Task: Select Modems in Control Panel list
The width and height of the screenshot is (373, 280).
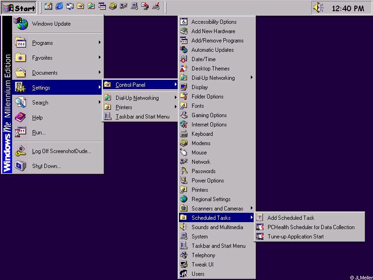Action: pyautogui.click(x=217, y=143)
